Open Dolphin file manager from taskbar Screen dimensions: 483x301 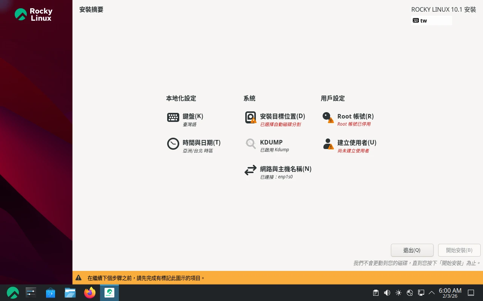(x=70, y=293)
